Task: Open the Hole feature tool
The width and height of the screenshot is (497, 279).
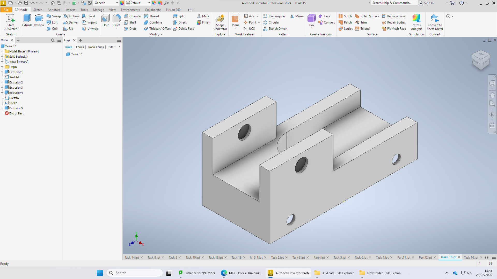Action: (x=106, y=20)
